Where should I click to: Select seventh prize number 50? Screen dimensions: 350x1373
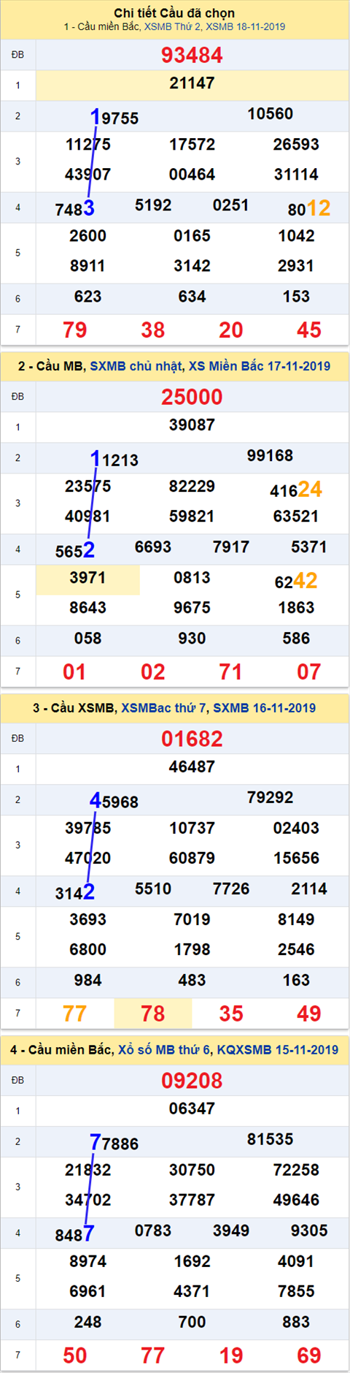pyautogui.click(x=75, y=1356)
